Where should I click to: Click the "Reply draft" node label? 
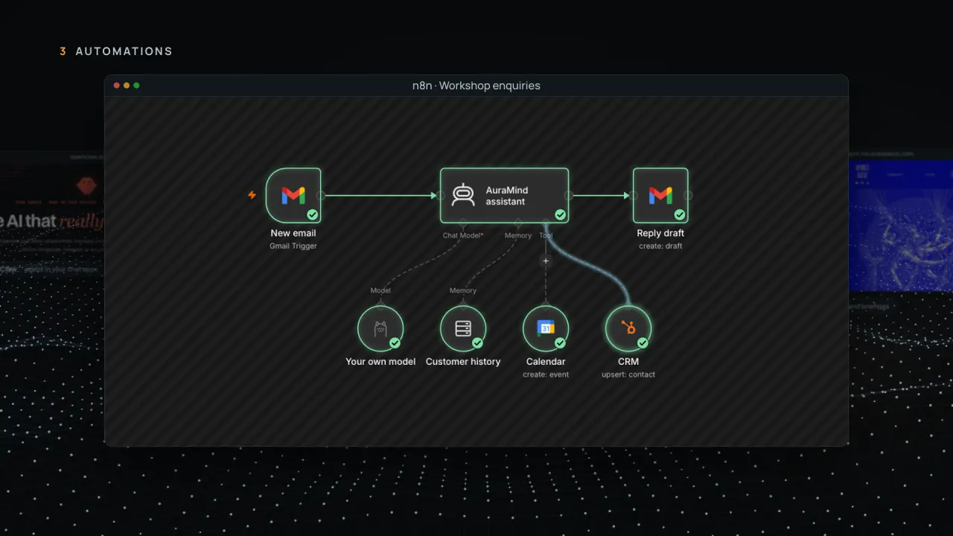pyautogui.click(x=660, y=233)
